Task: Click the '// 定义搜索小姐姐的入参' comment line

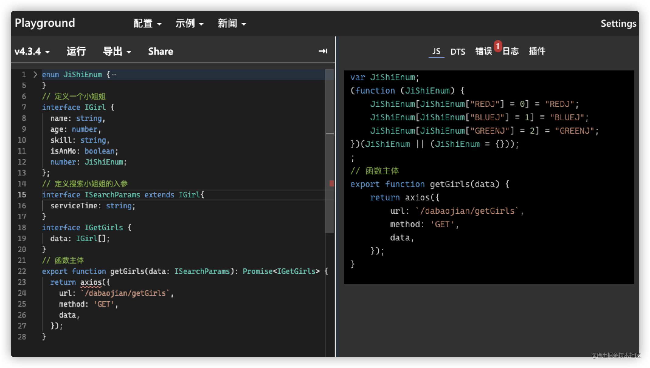Action: tap(85, 184)
